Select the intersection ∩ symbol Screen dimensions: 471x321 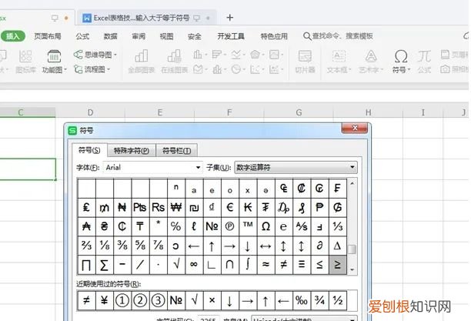click(230, 265)
